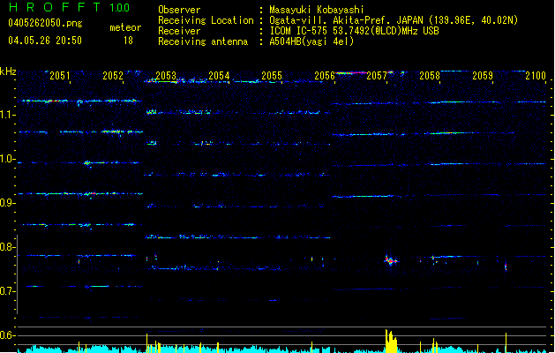
Task: Click time marker 2057
Action: pyautogui.click(x=377, y=76)
